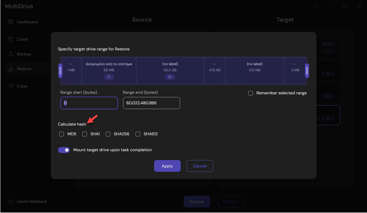The height and width of the screenshot is (213, 367).
Task: Focus the Range start bytes field
Action: click(89, 103)
